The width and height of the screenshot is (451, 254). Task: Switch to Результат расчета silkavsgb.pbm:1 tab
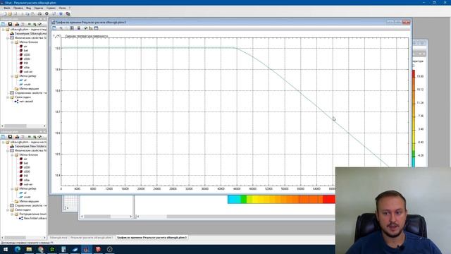pos(92,238)
